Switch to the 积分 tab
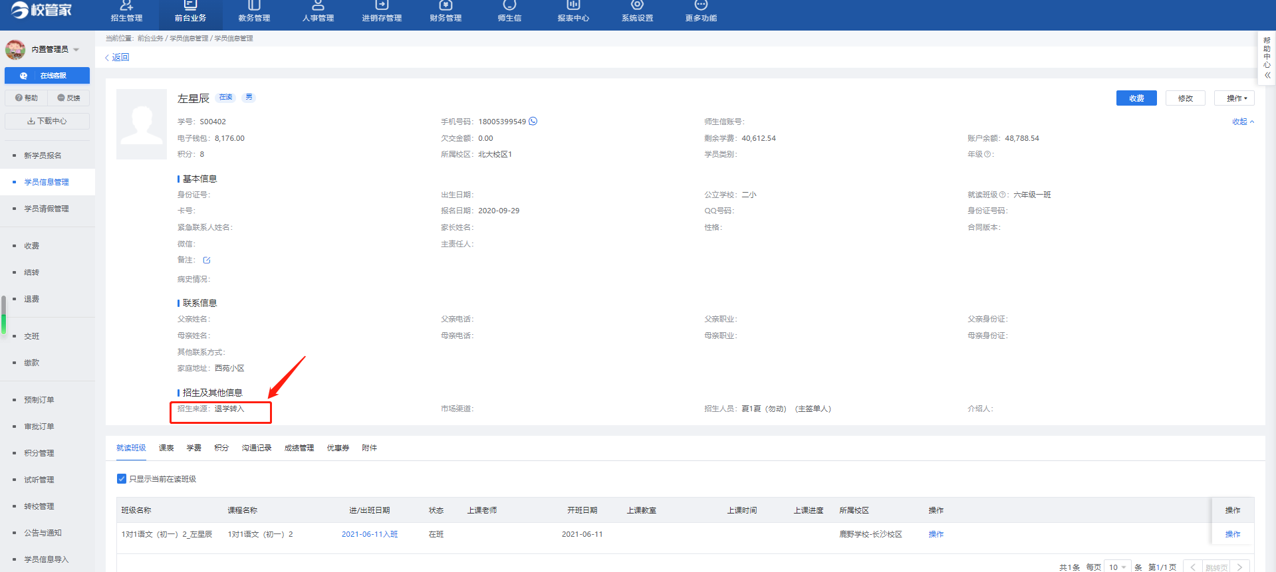The image size is (1276, 572). pyautogui.click(x=221, y=448)
